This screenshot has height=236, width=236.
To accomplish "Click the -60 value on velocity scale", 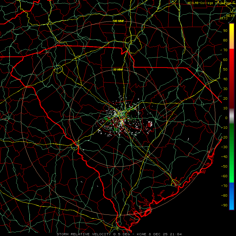I will pyautogui.click(x=224, y=176).
